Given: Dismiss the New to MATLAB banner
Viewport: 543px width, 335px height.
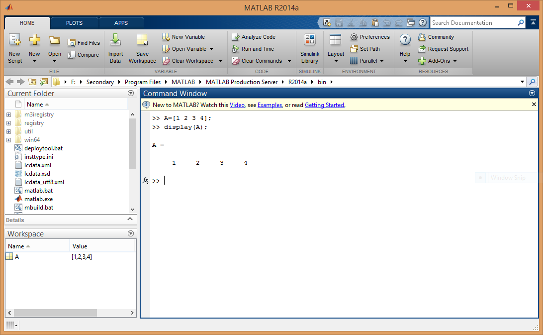Looking at the screenshot, I should pos(534,105).
